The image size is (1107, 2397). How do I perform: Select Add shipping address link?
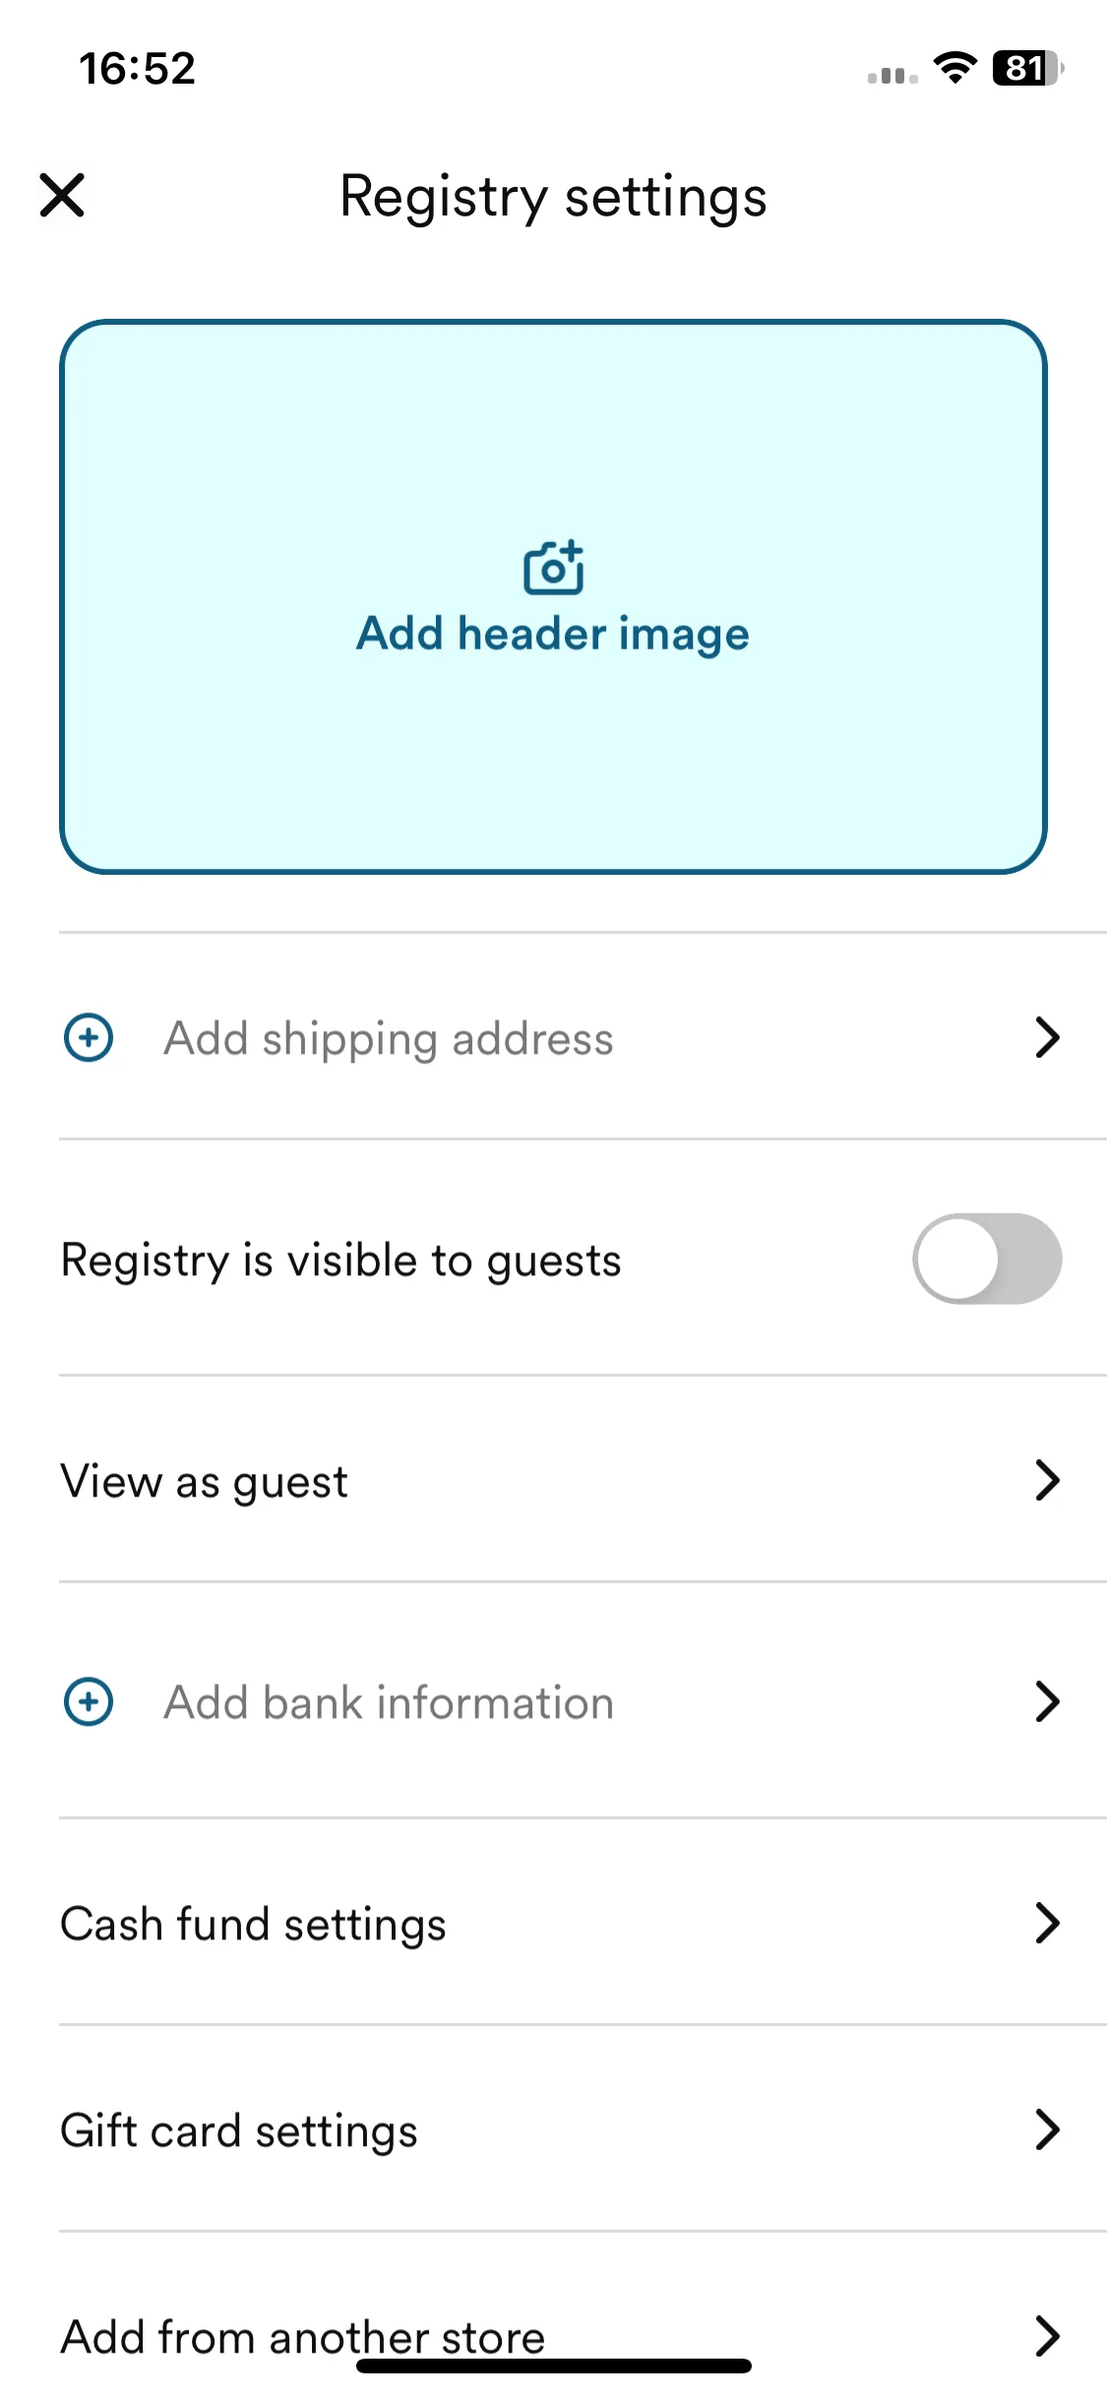click(389, 1039)
